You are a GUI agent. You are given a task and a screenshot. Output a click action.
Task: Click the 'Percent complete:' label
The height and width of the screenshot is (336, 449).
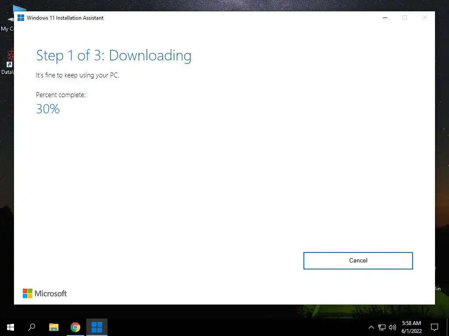coord(61,95)
